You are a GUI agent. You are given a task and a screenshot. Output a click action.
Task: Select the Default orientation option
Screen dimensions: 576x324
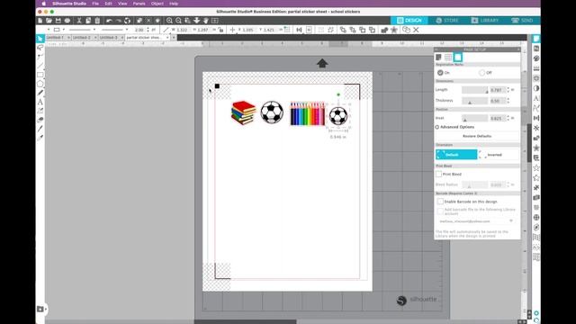coord(456,155)
